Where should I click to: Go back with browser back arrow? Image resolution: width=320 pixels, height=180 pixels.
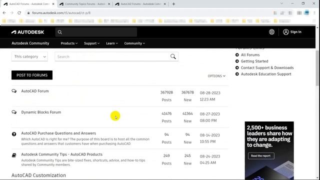point(4,13)
